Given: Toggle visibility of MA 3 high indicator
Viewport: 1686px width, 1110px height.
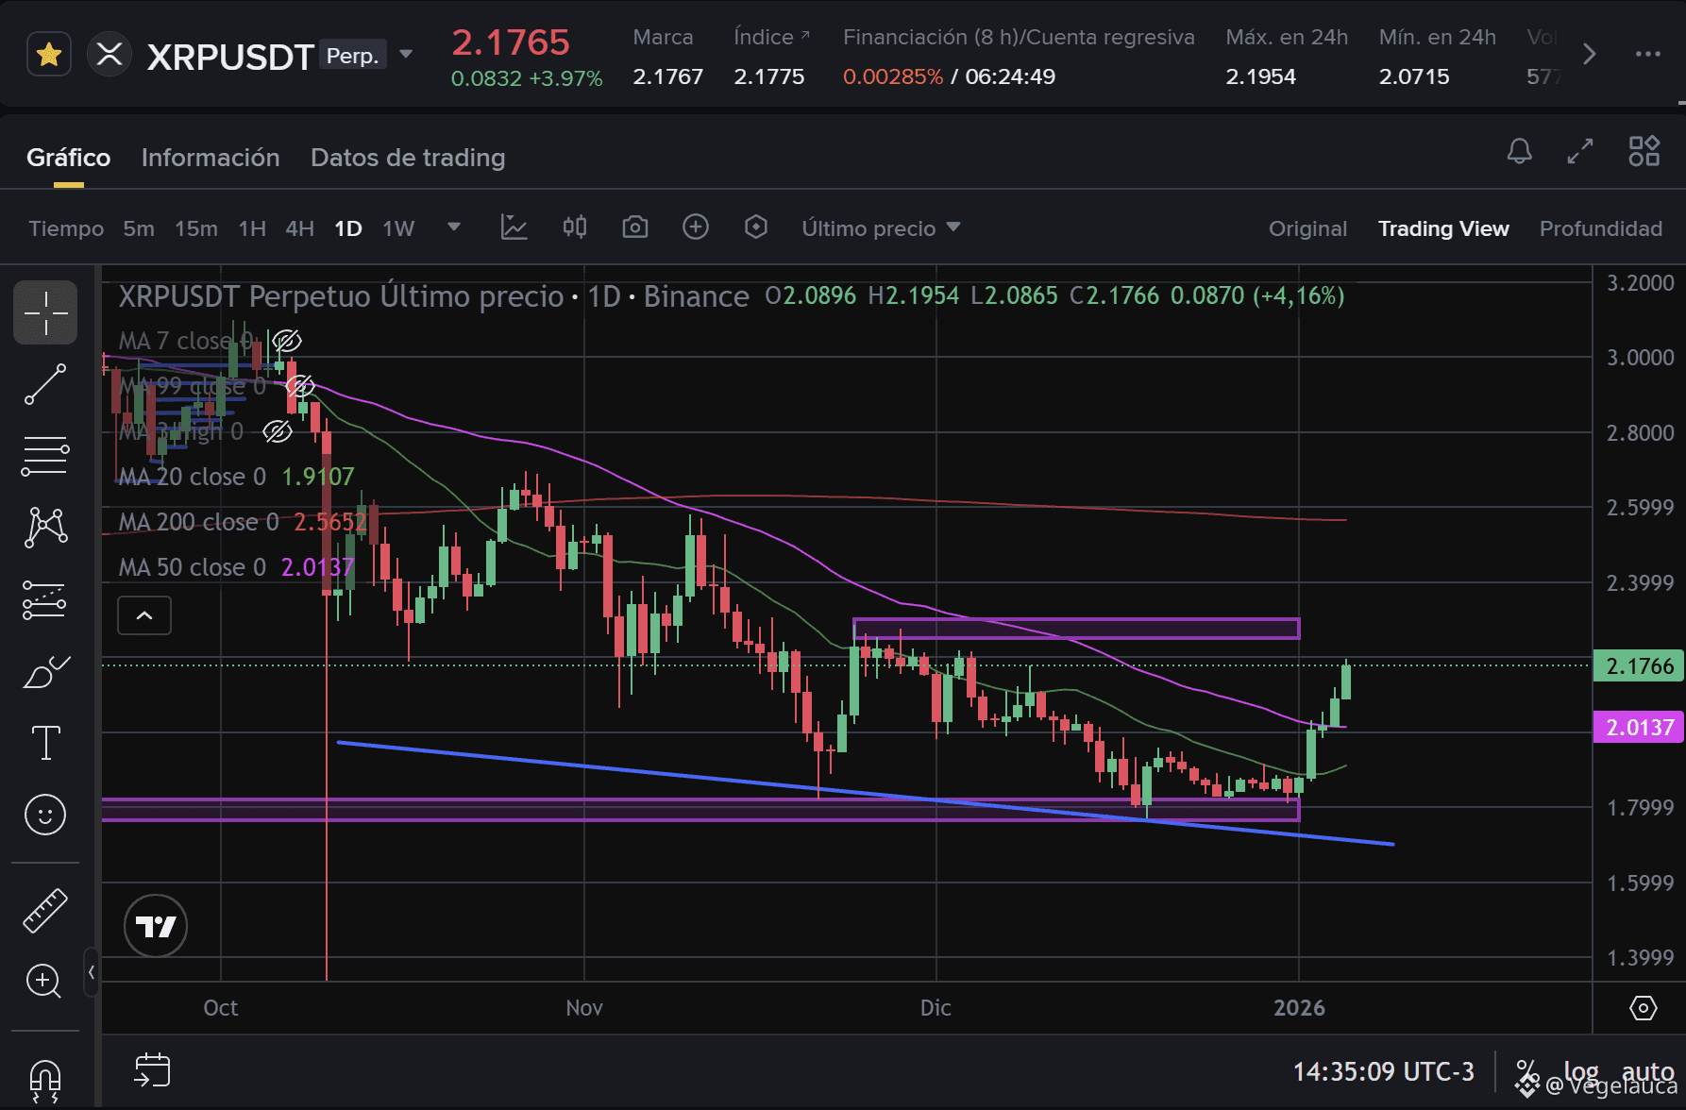Looking at the screenshot, I should tap(278, 431).
